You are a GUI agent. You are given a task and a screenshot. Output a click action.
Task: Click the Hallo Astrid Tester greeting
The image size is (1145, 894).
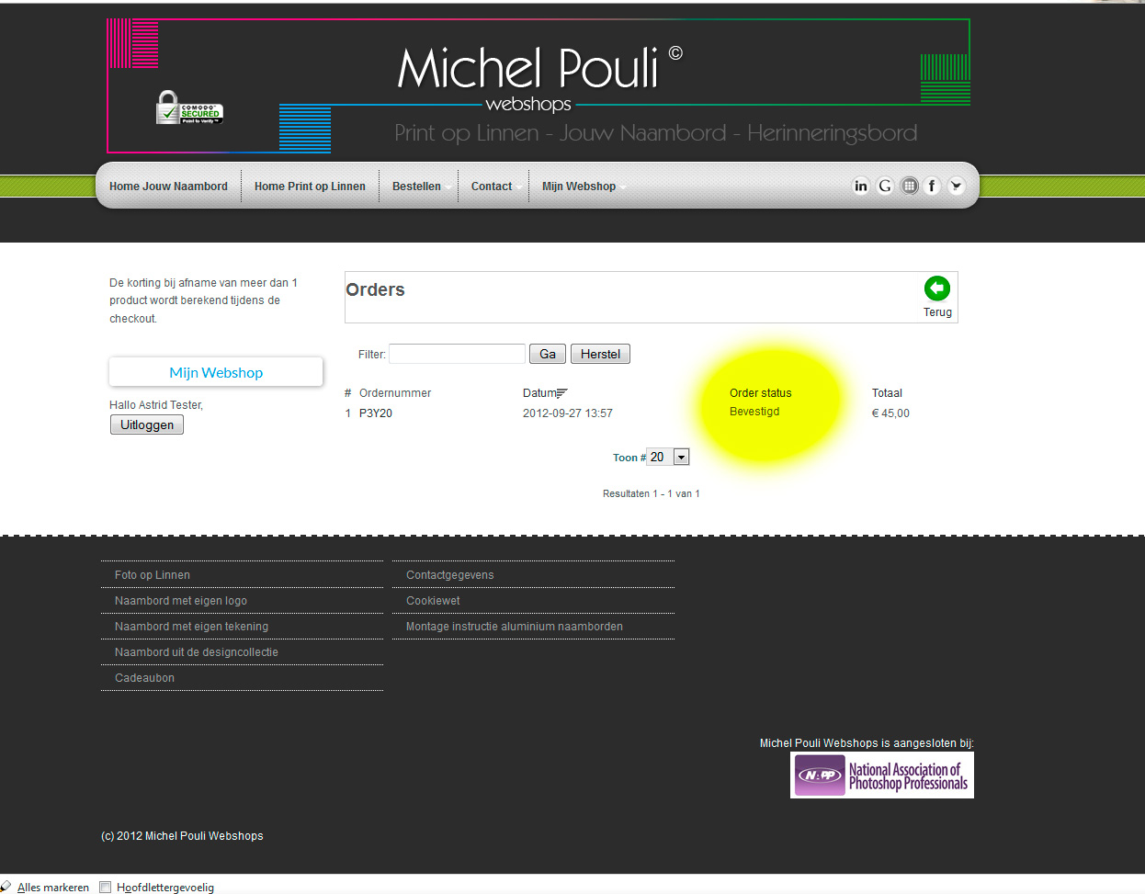pyautogui.click(x=156, y=405)
